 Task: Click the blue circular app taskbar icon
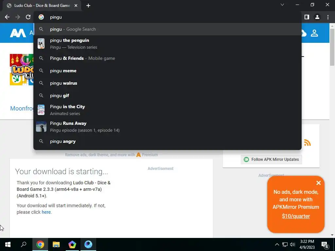pyautogui.click(x=88, y=244)
